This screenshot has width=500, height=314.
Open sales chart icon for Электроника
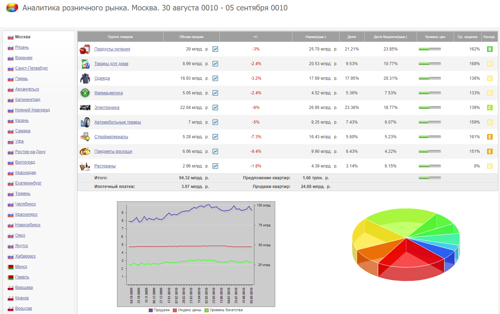point(215,108)
